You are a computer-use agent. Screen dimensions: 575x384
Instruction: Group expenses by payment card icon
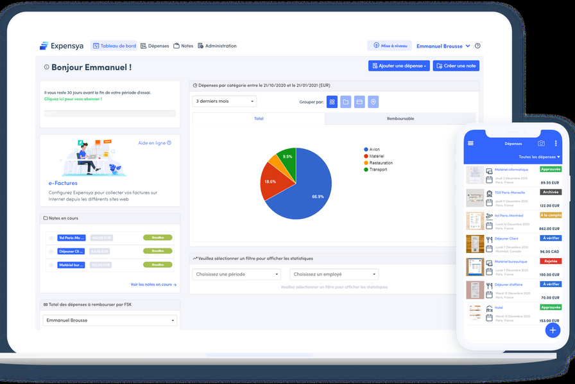[359, 101]
